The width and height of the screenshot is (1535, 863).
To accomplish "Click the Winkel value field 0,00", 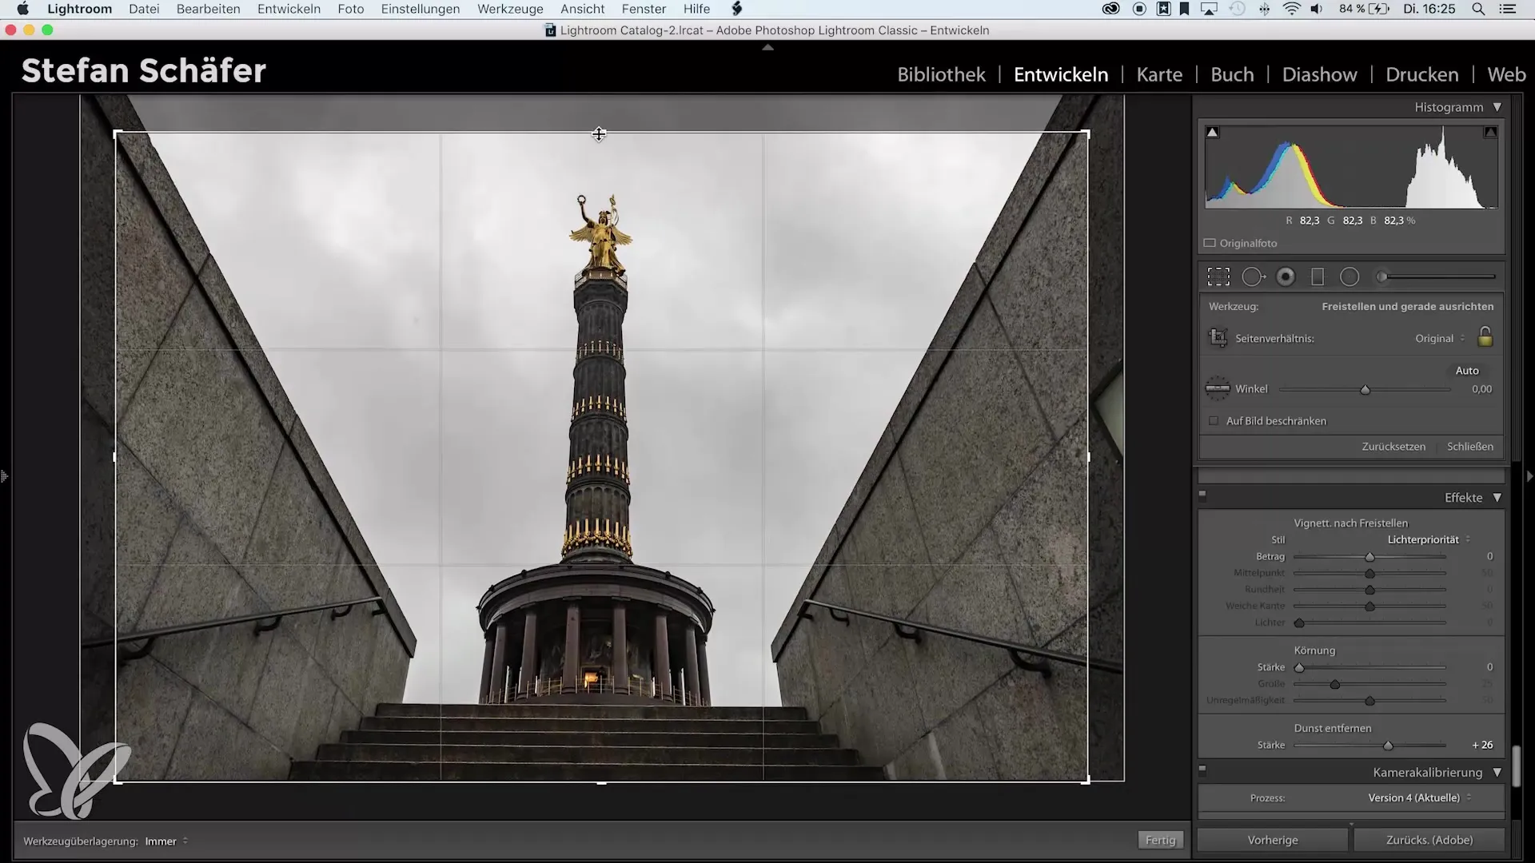I will coord(1481,389).
